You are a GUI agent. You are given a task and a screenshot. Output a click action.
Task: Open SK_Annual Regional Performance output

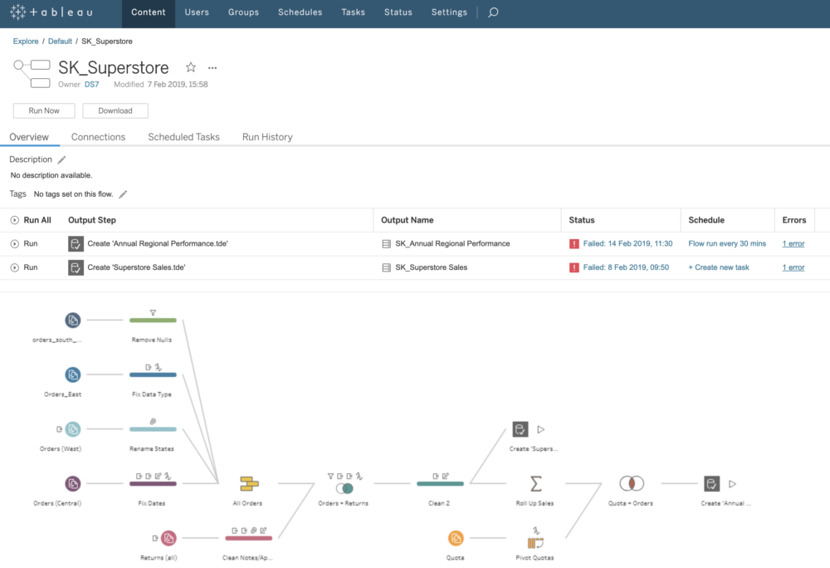tap(452, 243)
